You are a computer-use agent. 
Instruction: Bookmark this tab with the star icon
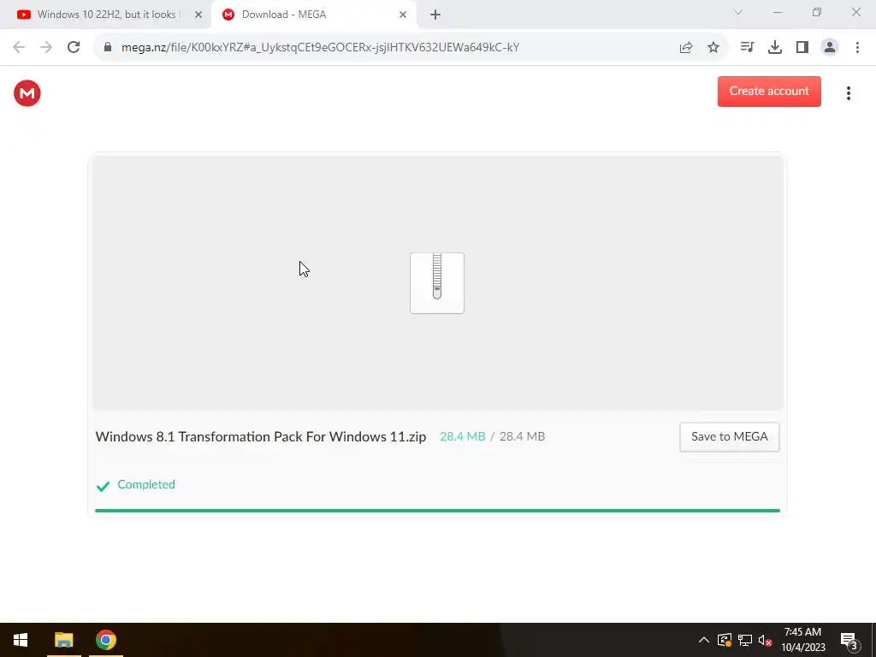coord(713,47)
